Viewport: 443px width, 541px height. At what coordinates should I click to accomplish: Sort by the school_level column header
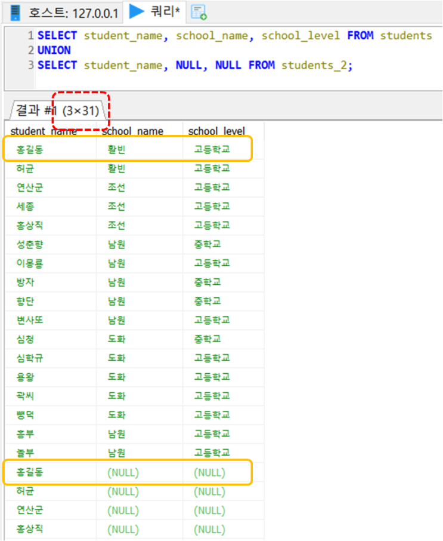(216, 131)
